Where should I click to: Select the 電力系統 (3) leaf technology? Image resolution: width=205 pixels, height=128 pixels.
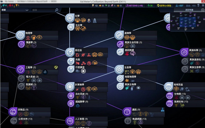[x=37, y=79]
